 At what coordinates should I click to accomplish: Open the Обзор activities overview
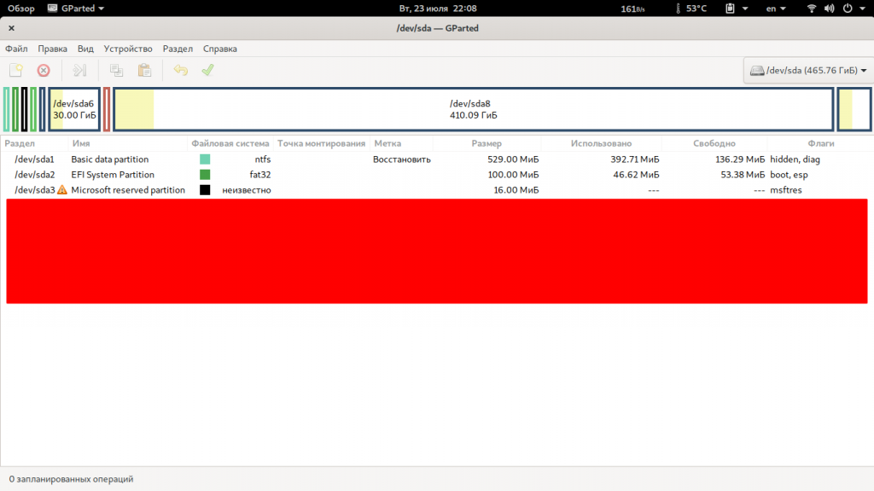point(21,9)
